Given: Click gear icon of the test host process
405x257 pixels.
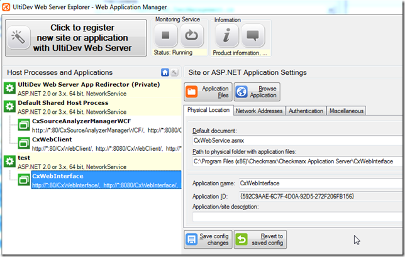Looking at the screenshot, I should click(10, 161).
